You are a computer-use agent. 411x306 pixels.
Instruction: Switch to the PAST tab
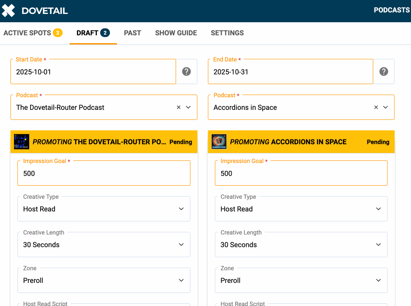[132, 33]
